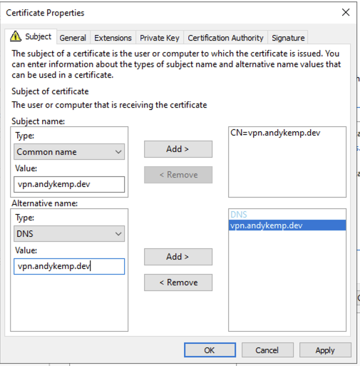This screenshot has width=360, height=366.
Task: Open the Signature tab
Action: (x=288, y=38)
